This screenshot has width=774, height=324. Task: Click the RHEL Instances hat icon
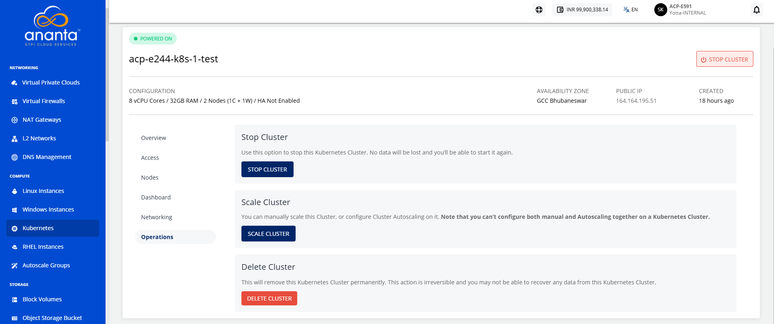(x=15, y=247)
